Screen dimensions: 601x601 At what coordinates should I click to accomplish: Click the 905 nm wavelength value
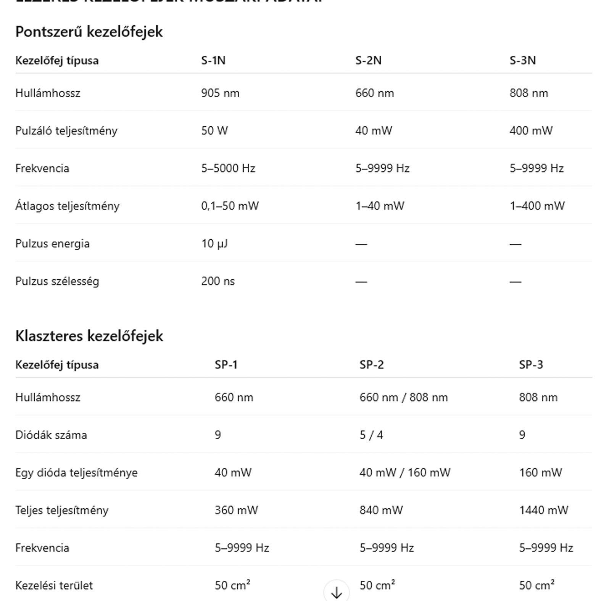click(220, 93)
